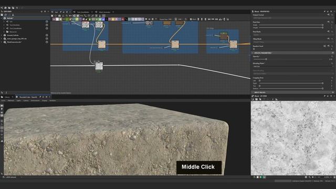Screen dimensions: 336x189
Task: Click the save image icon in 2D View toolbar
Action: pyautogui.click(x=257, y=99)
